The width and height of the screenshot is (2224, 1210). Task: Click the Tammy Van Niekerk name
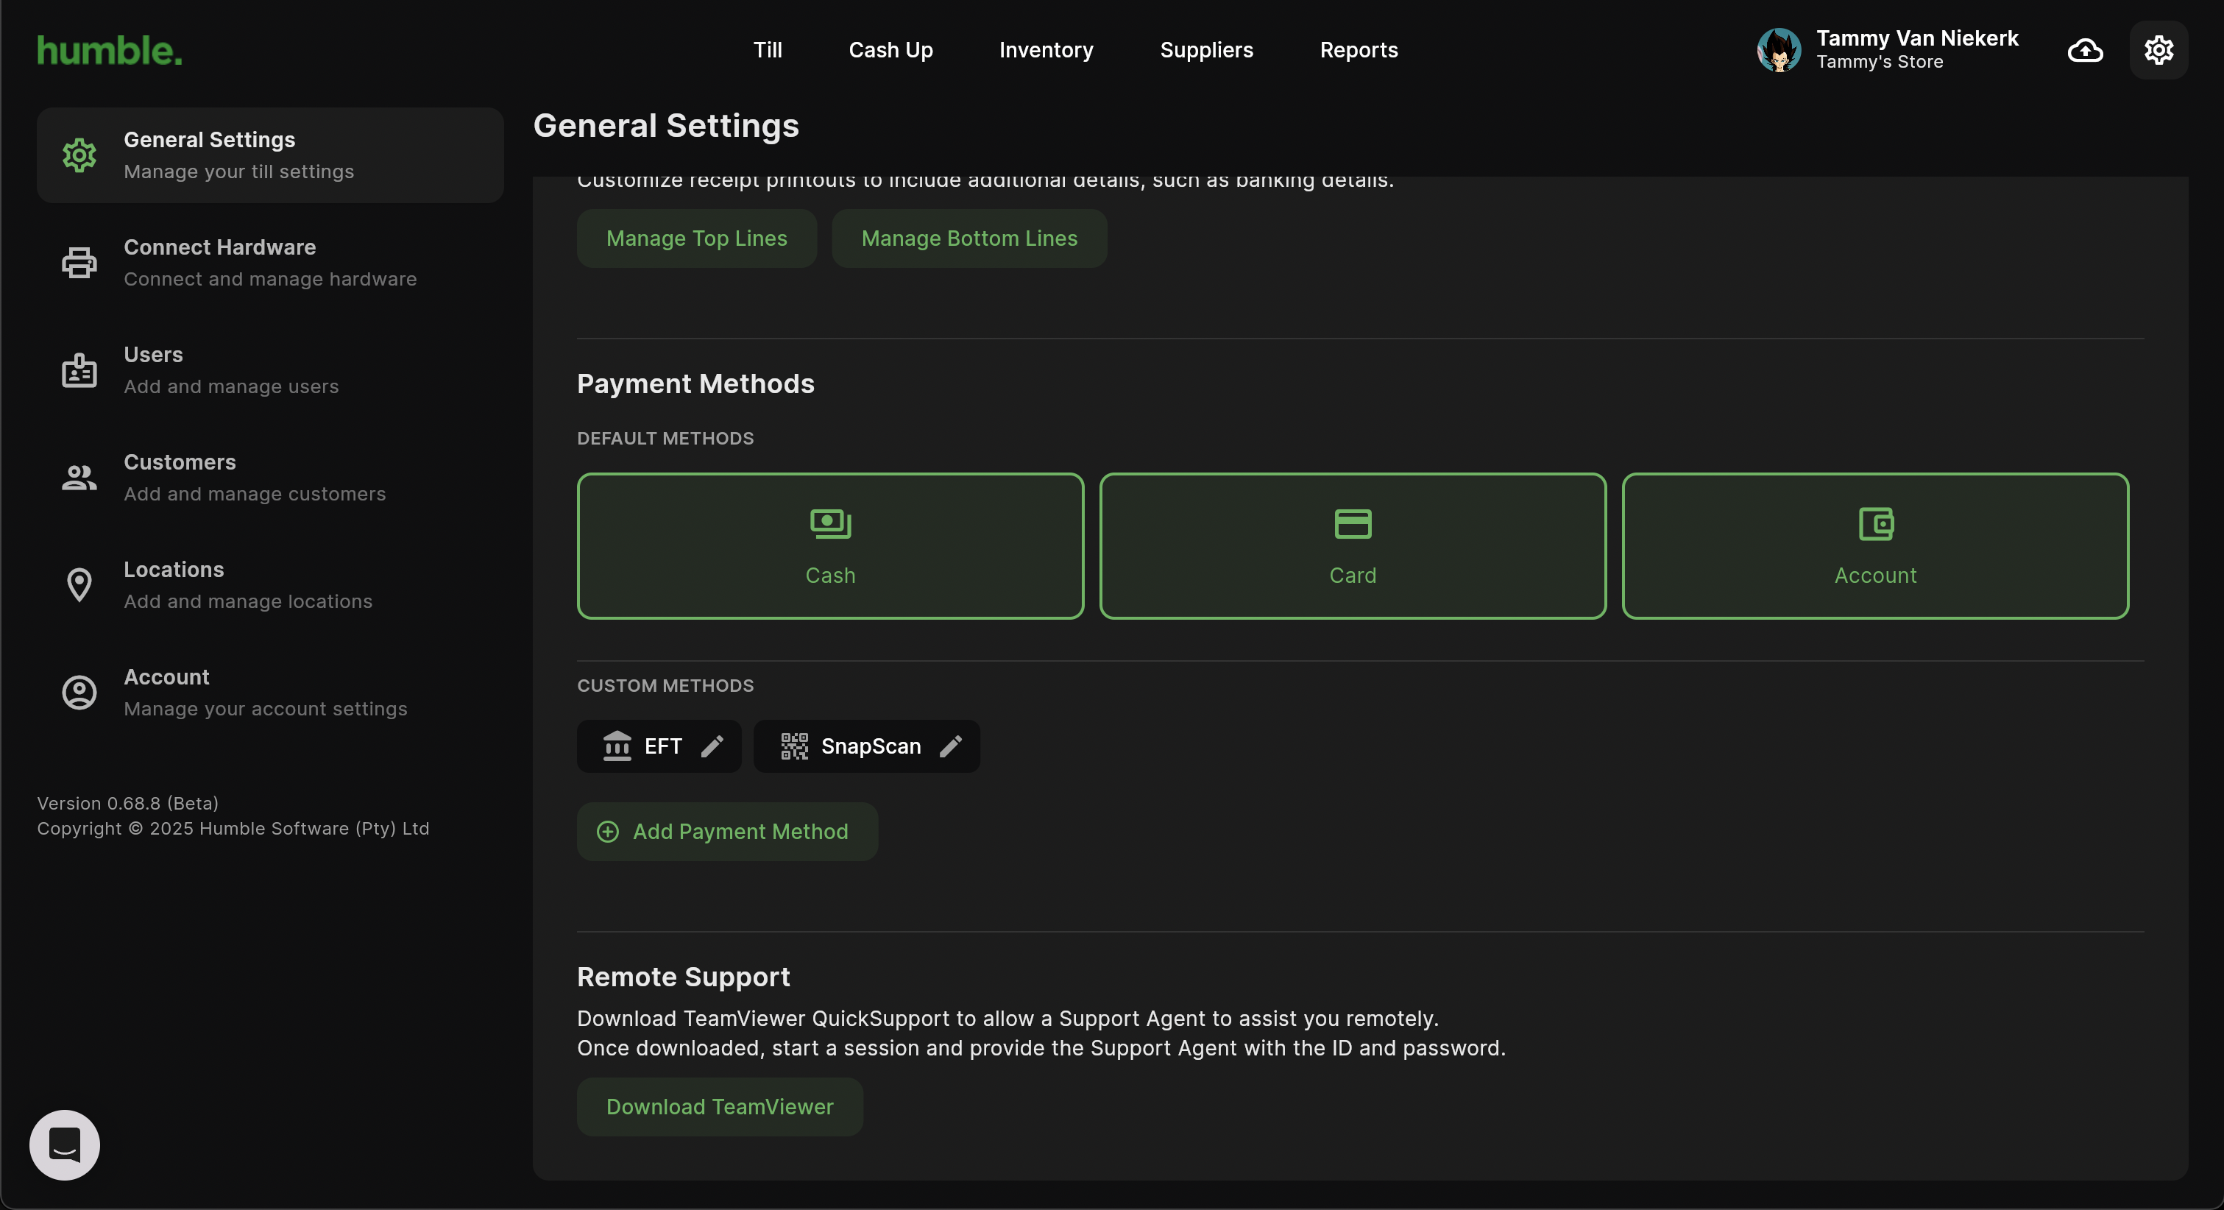pos(1918,38)
